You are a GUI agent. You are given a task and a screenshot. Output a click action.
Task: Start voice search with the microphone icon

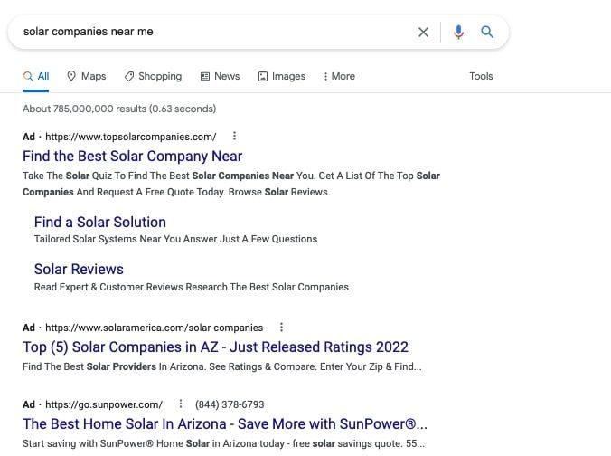click(458, 32)
